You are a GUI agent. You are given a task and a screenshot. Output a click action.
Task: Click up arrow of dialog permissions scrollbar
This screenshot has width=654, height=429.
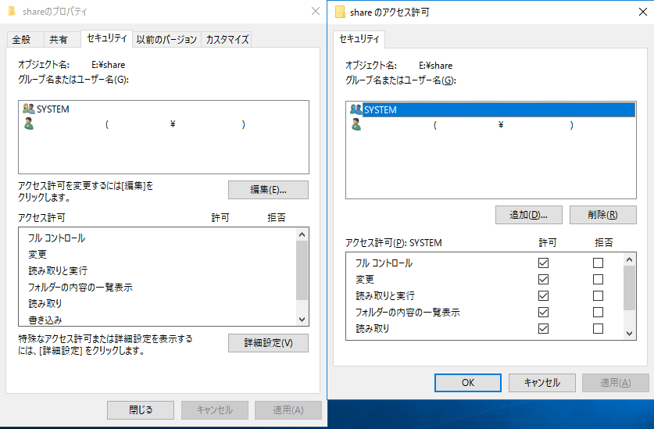click(x=630, y=259)
